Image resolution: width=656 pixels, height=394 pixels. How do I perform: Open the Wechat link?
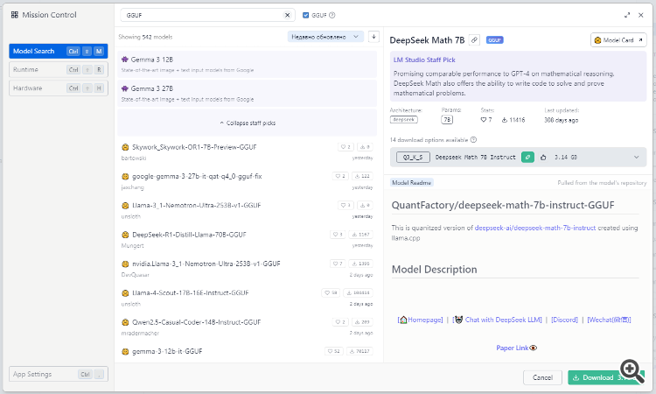point(609,320)
